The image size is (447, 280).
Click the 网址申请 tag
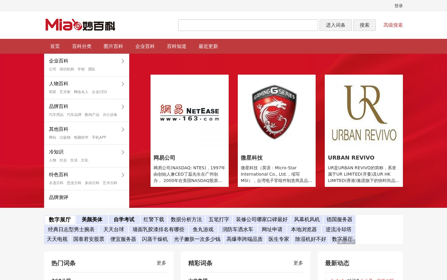point(272,230)
